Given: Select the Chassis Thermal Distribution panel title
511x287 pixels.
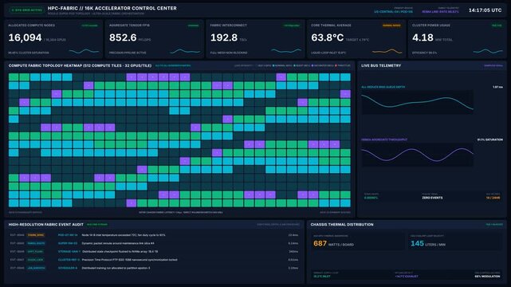Looking at the screenshot, I should 342,225.
